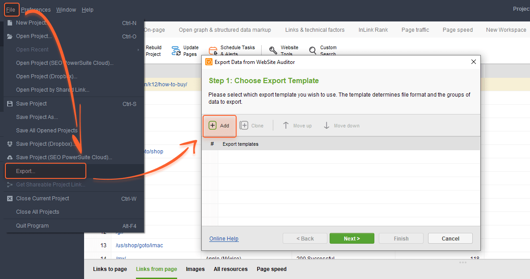Image resolution: width=530 pixels, height=279 pixels.
Task: Click the # column header in templates list
Action: click(x=212, y=144)
